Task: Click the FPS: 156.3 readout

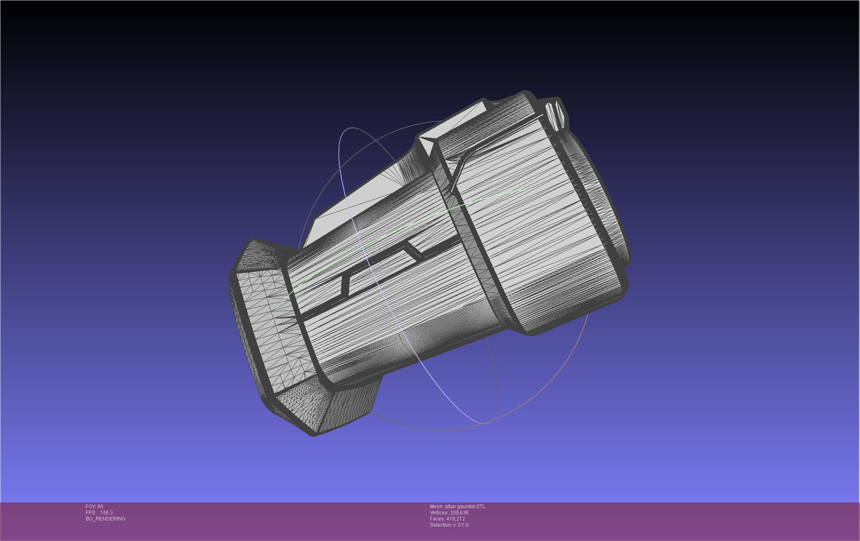Action: pos(99,513)
